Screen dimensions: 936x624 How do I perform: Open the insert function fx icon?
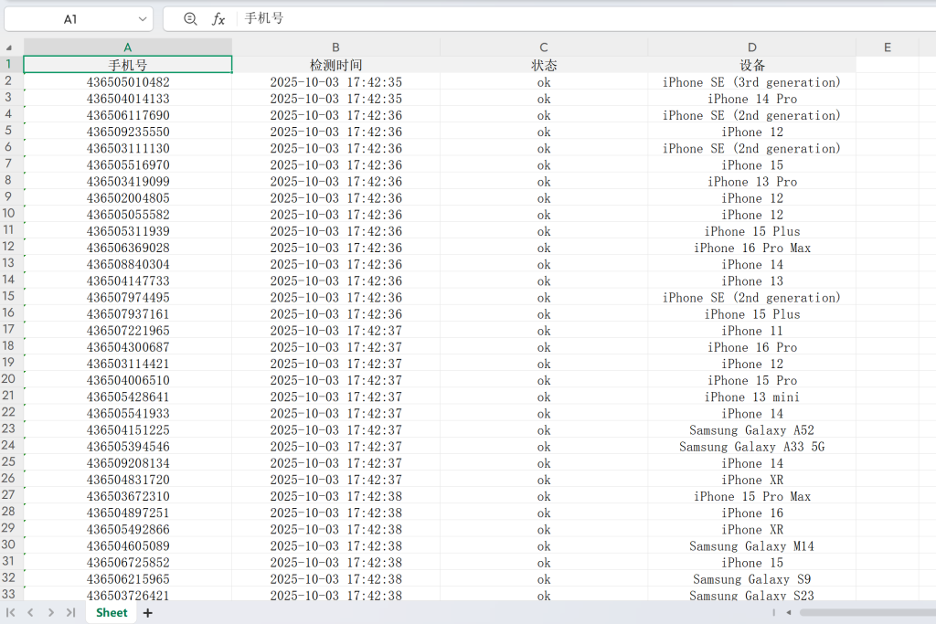[218, 19]
